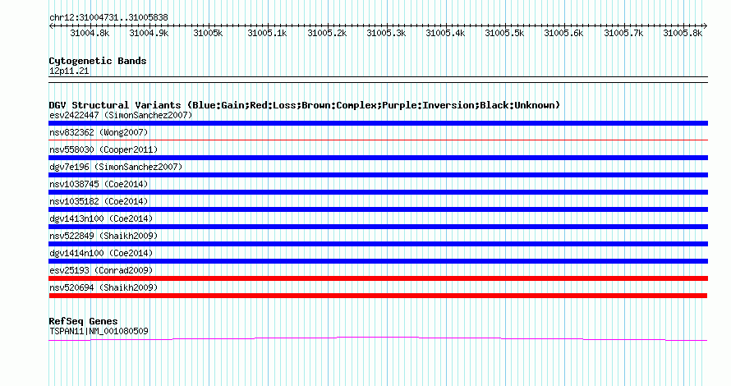Image resolution: width=731 pixels, height=386 pixels.
Task: Click the TSPAN11|NM_001080509 gene label
Action: pyautogui.click(x=99, y=331)
